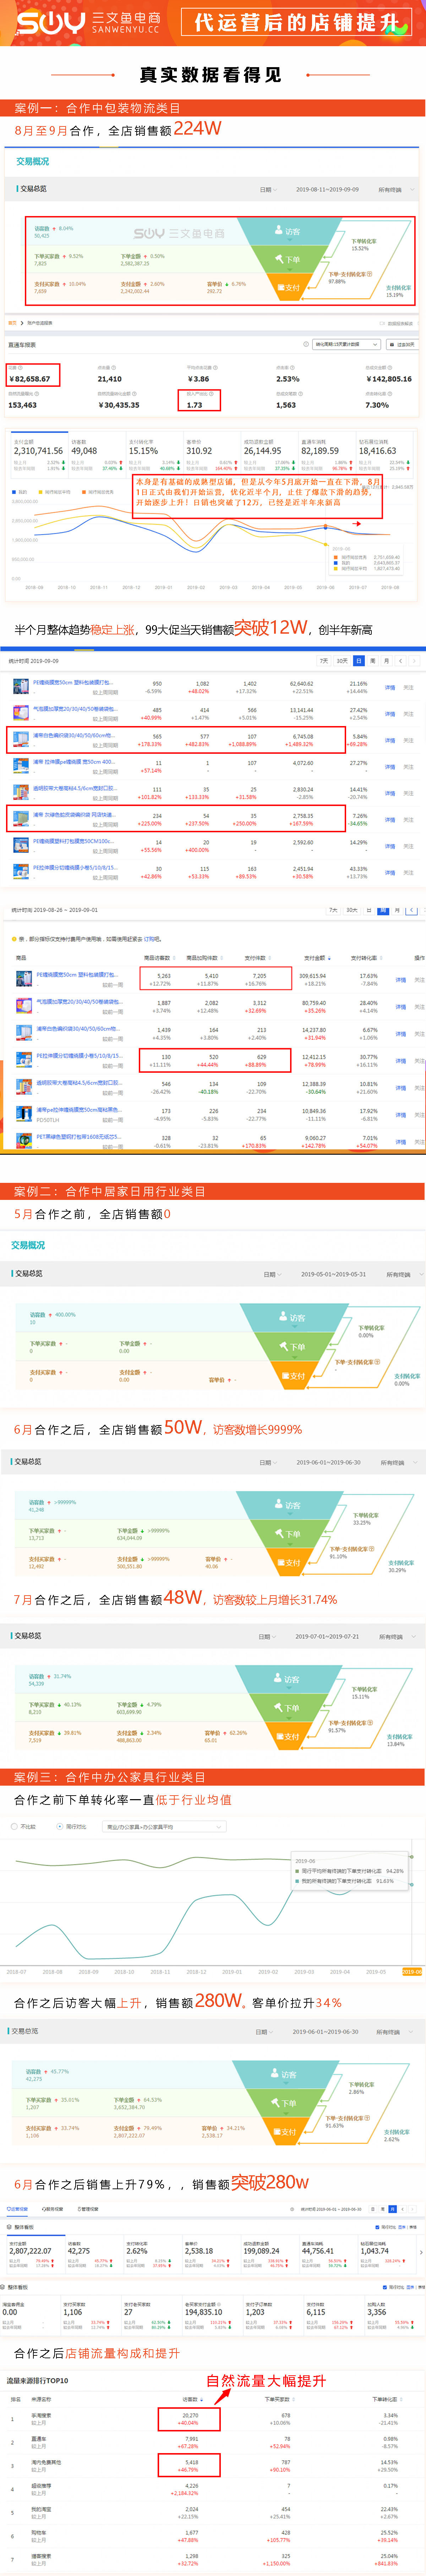
Task: Open 转化周期:15天累计数据 dropdown in 直通车报表
Action: [346, 344]
